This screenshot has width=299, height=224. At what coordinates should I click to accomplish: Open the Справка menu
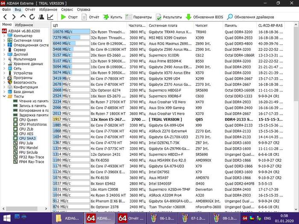point(84,9)
